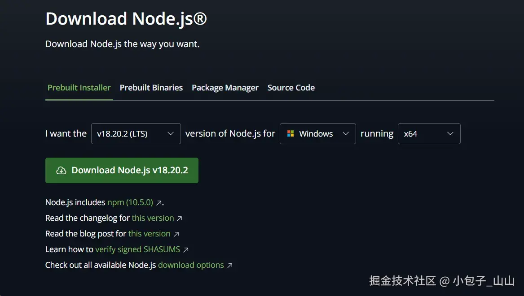Click the Download Node.js v18.20.2 button
This screenshot has height=296, width=524.
pyautogui.click(x=122, y=170)
